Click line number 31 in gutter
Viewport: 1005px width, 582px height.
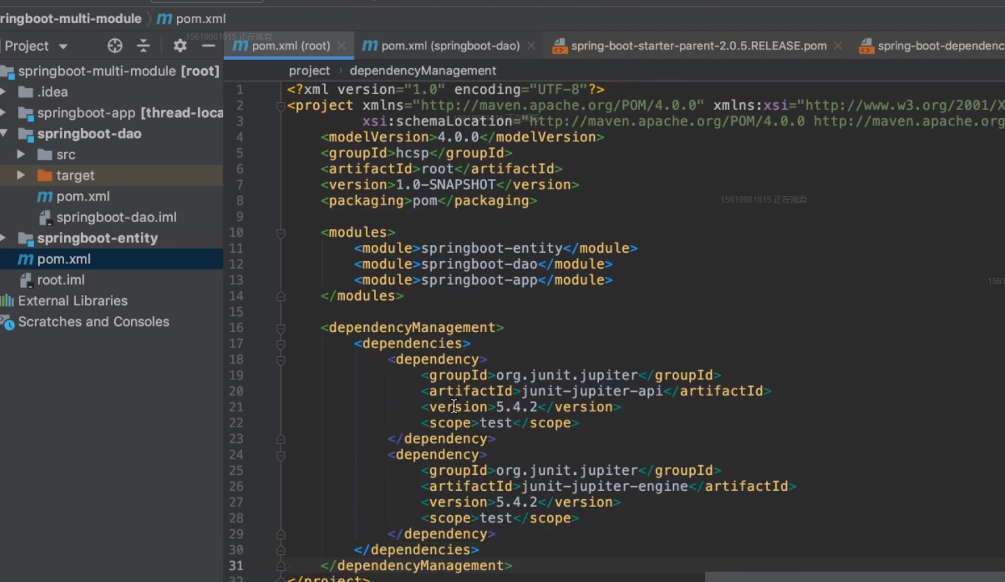[236, 566]
